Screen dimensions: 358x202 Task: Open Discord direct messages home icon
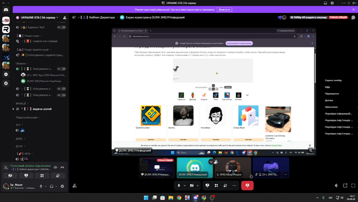click(x=6, y=10)
